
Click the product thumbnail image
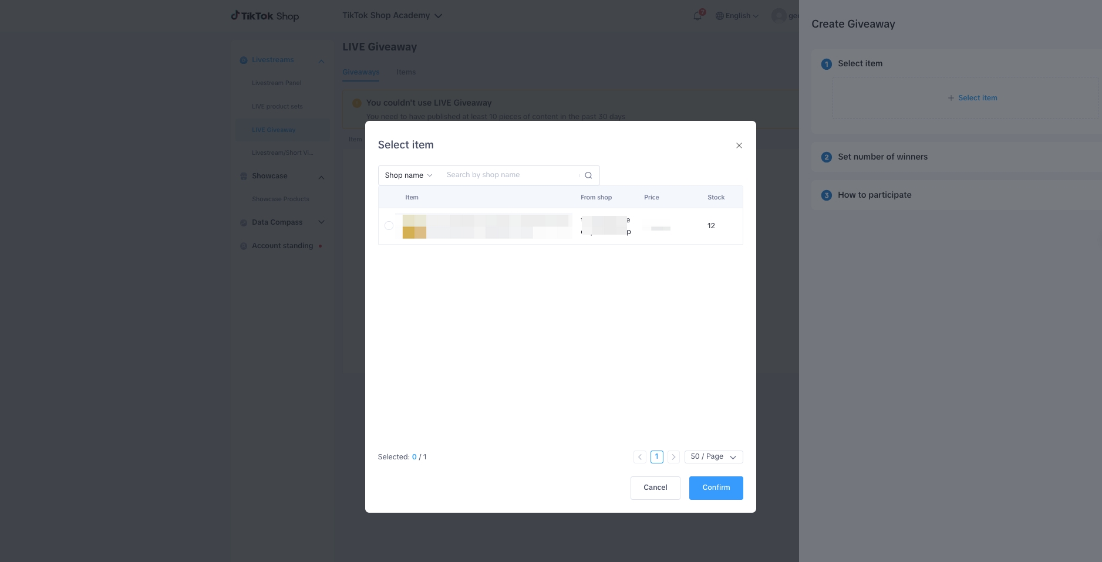click(414, 226)
